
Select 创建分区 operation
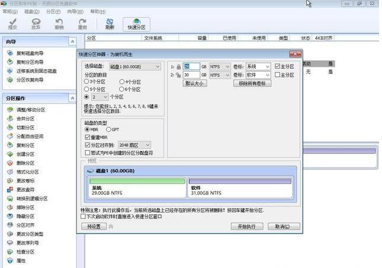(25, 154)
